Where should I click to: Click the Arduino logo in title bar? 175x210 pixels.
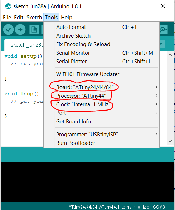pos(8,6)
